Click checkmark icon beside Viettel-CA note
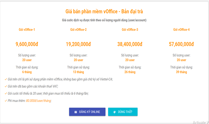 point(6,79)
